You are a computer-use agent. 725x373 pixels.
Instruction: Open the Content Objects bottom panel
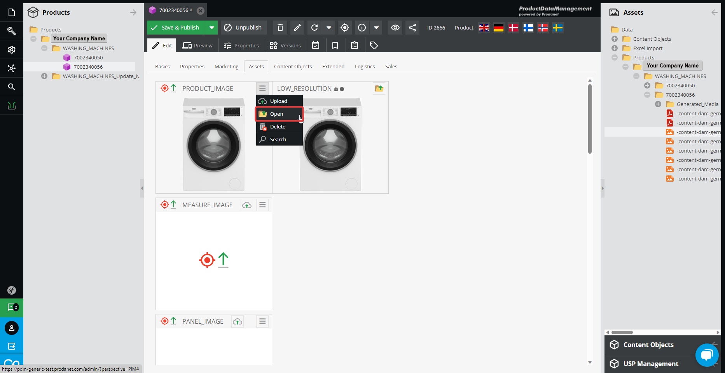[648, 345]
